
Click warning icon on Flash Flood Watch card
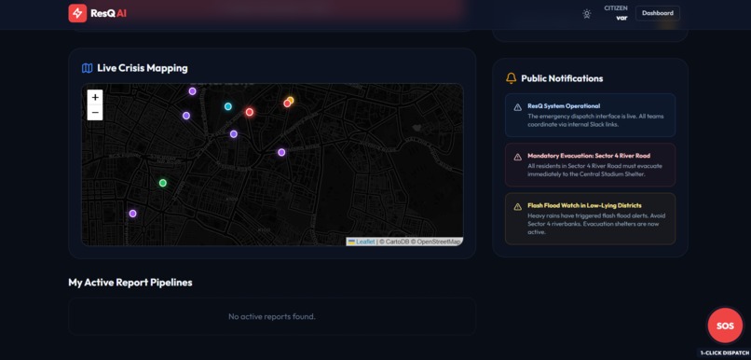(518, 207)
